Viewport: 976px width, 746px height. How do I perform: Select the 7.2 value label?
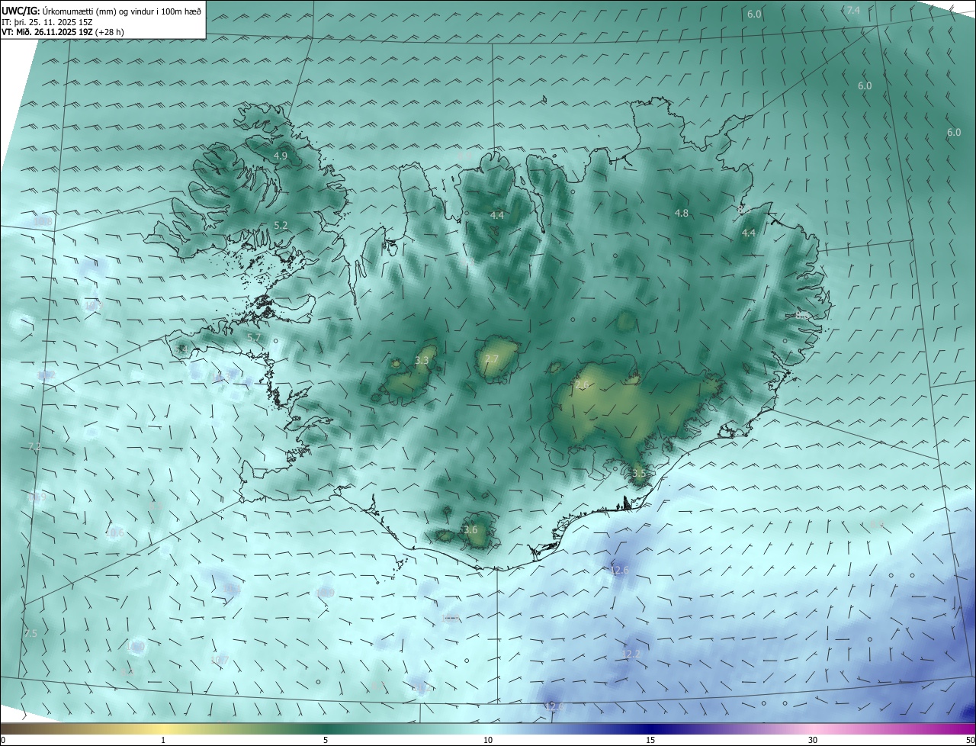[x=34, y=446]
